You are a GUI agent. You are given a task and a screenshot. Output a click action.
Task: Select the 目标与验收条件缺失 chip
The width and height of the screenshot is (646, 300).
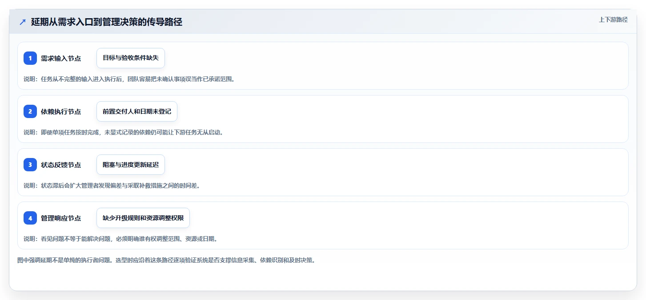coord(131,58)
